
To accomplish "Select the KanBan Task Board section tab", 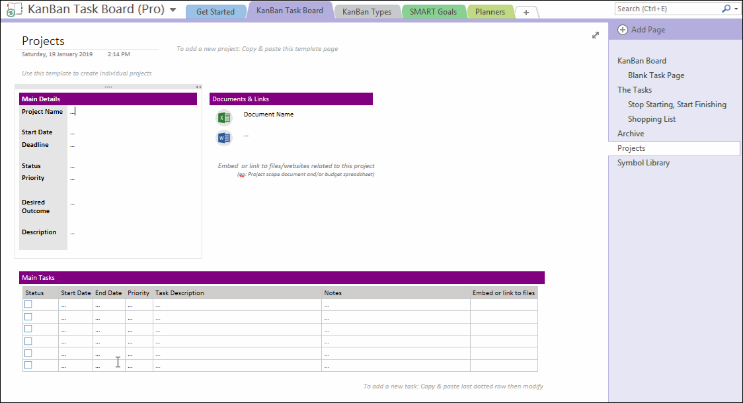I will click(x=290, y=11).
